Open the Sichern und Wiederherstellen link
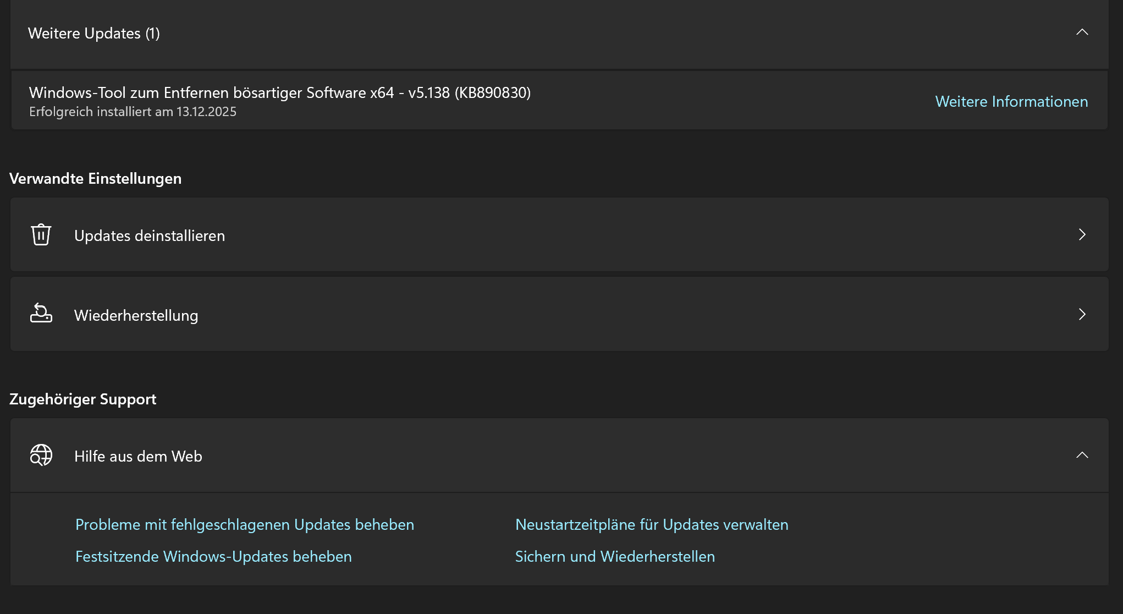Viewport: 1123px width, 614px height. [615, 556]
